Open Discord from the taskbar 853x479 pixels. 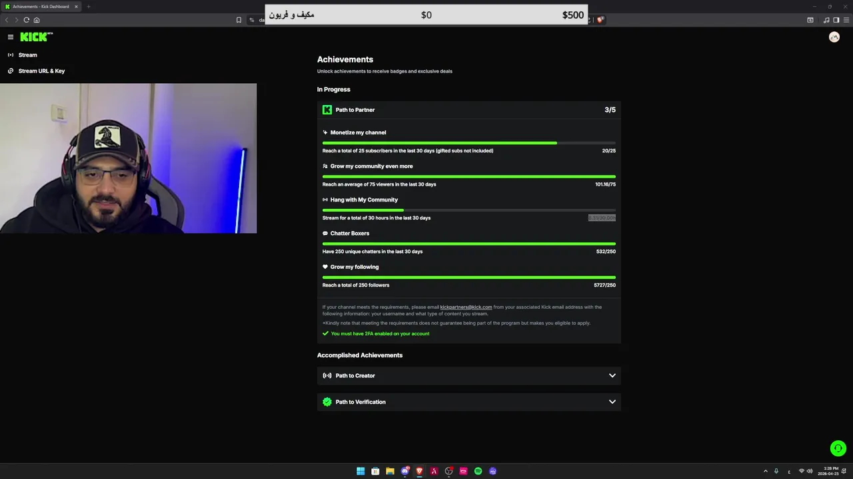point(405,471)
